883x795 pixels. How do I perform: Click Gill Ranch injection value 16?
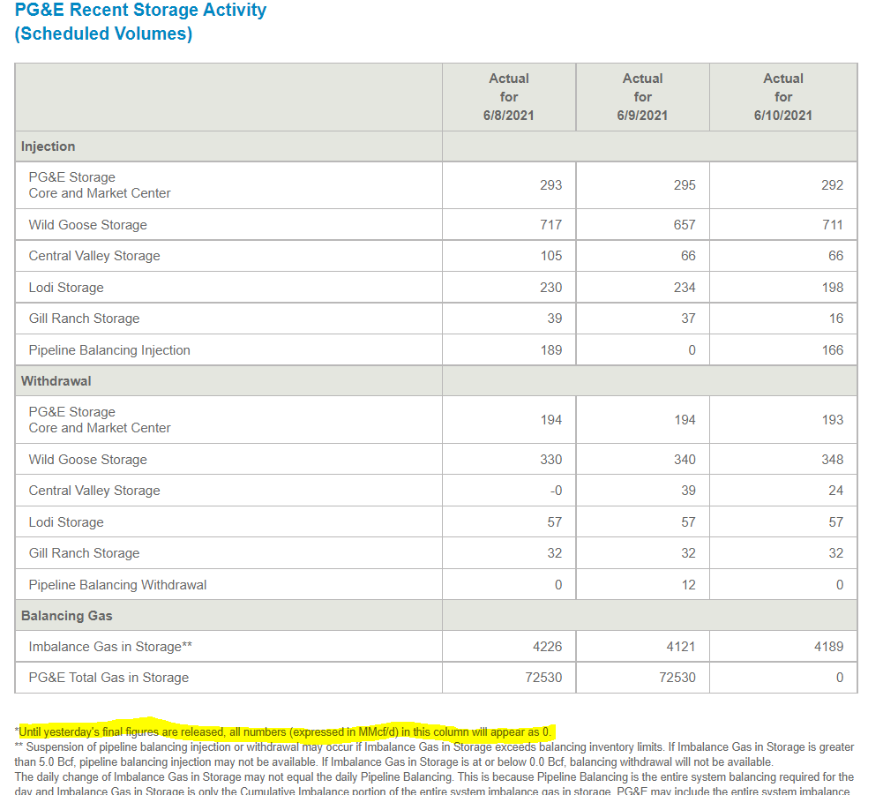[836, 319]
